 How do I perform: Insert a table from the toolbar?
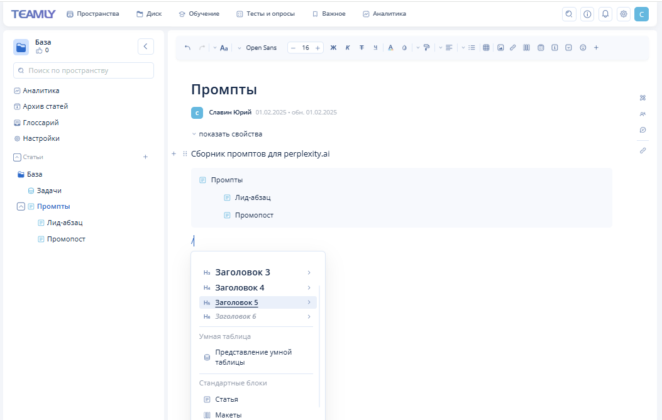[x=486, y=48]
